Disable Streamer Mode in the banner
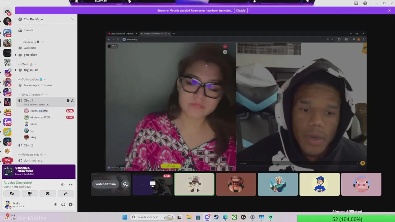Viewport: 395px width, 222px height. click(x=241, y=10)
